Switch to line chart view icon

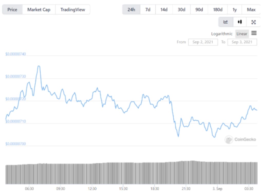[x=226, y=22]
